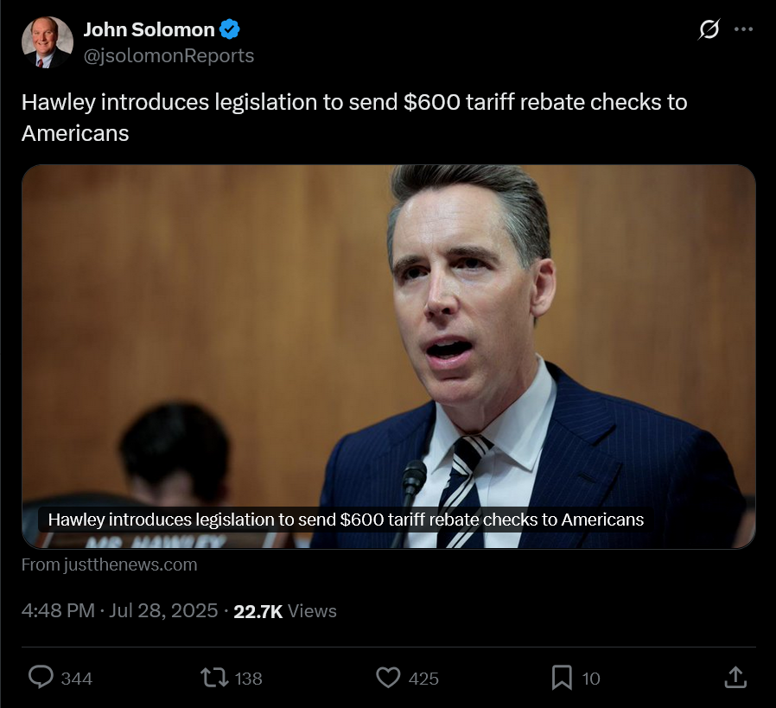This screenshot has height=708, width=776.
Task: Like the post with the heart icon
Action: point(388,677)
